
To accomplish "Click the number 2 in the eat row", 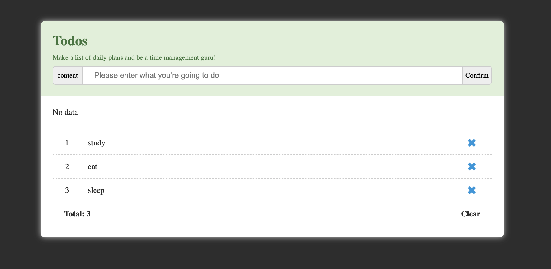I will tap(67, 167).
